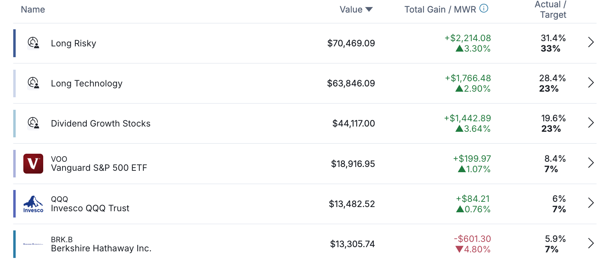607x267 pixels.
Task: Expand the Long Risky row chevron
Action: click(591, 43)
